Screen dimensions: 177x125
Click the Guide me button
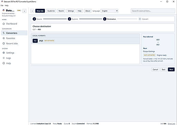[51, 11]
